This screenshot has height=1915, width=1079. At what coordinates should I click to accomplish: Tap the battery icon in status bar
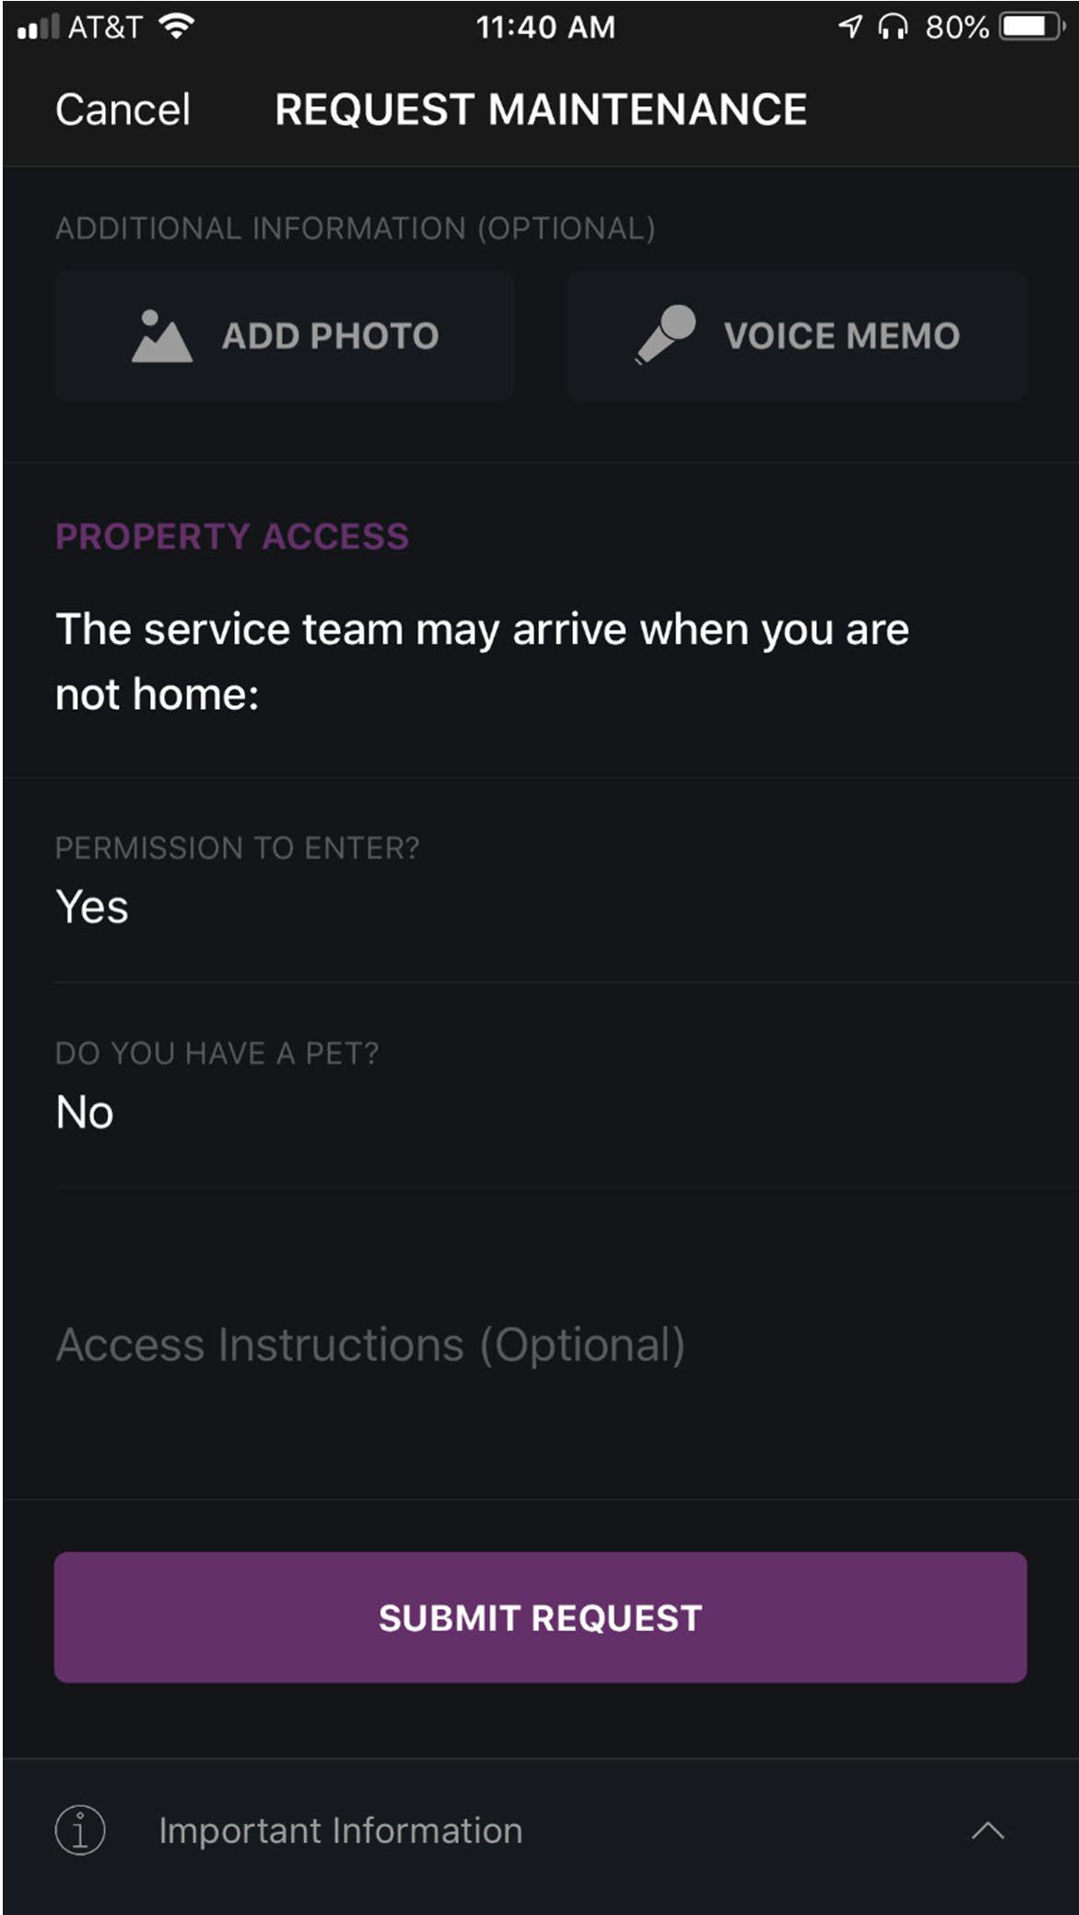coord(1032,27)
